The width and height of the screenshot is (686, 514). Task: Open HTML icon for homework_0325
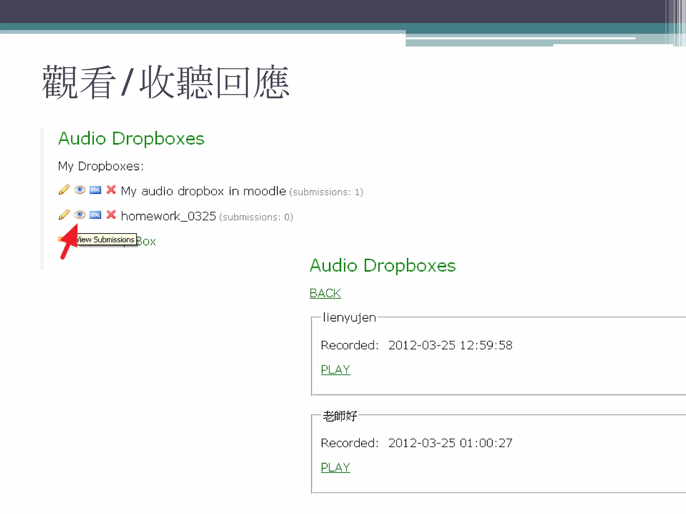(x=95, y=215)
